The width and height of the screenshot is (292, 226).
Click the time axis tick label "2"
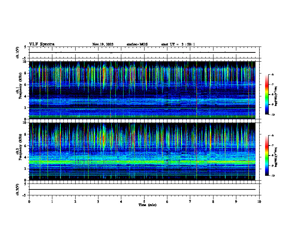coord(75,202)
